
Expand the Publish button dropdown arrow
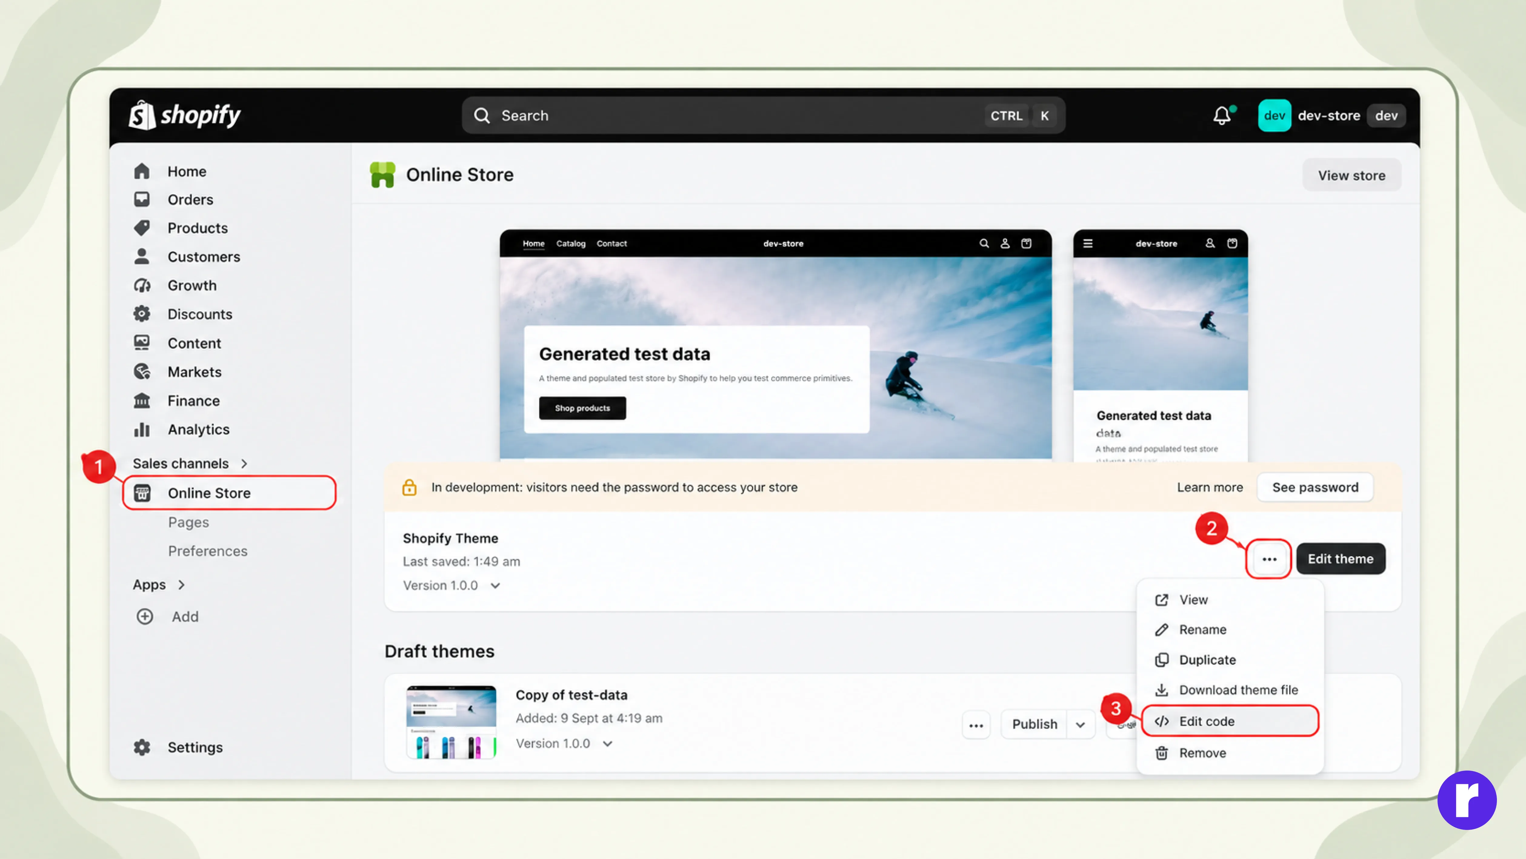[1081, 725]
